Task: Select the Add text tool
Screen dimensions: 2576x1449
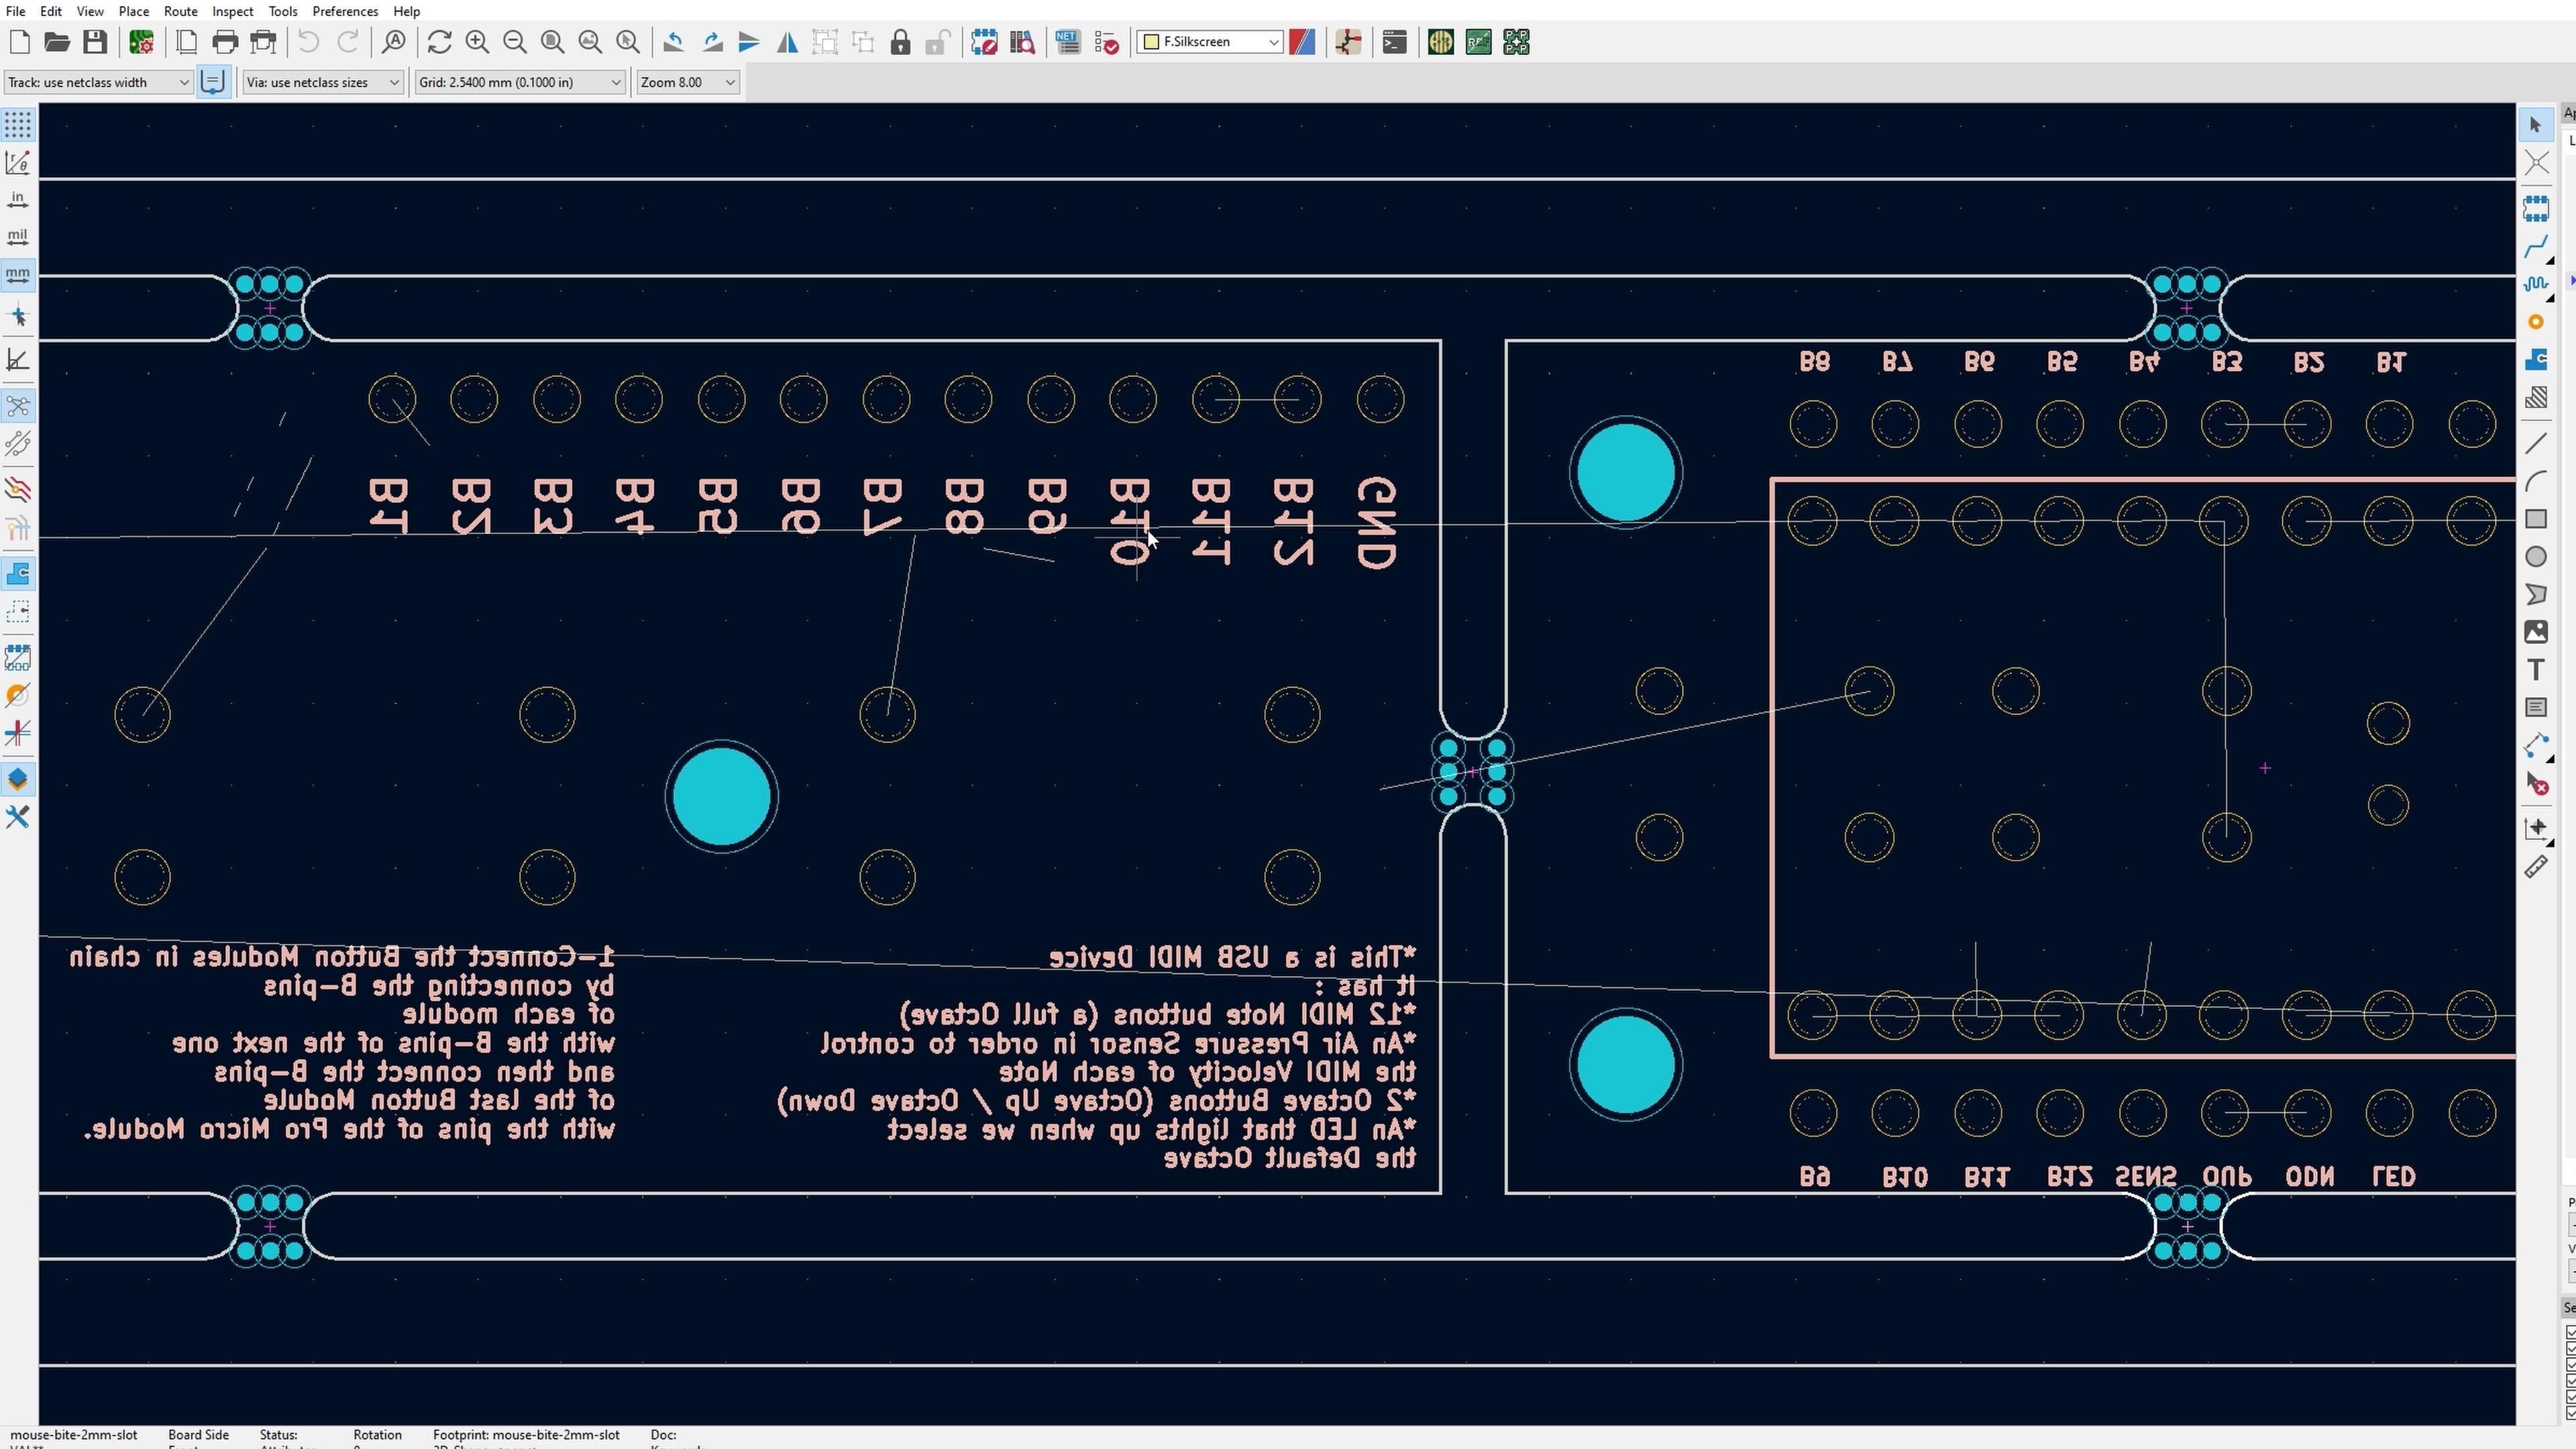Action: tap(2535, 670)
